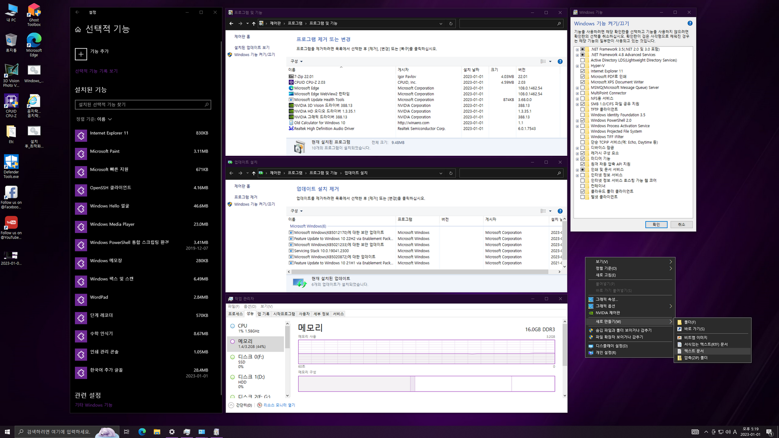This screenshot has height=438, width=779.
Task: Click 설치된 업데이트 보기 link in Programs window
Action: coord(252,48)
